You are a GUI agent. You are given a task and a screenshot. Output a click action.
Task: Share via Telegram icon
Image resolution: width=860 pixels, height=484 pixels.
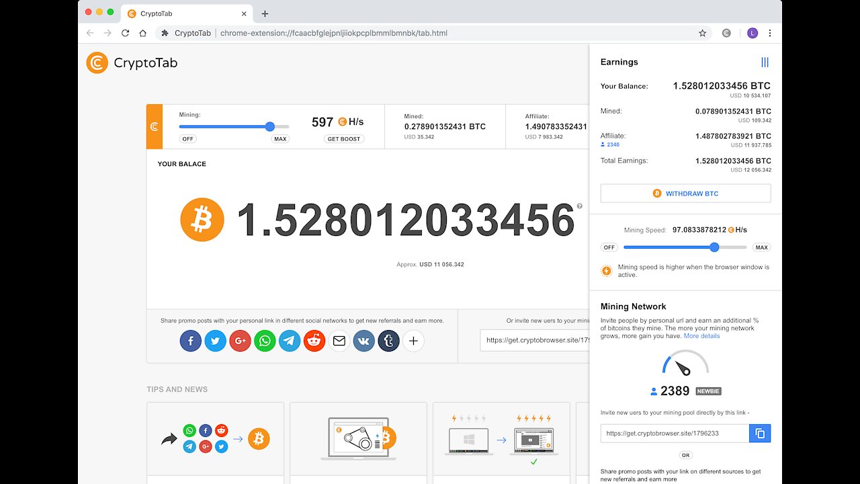click(x=290, y=341)
